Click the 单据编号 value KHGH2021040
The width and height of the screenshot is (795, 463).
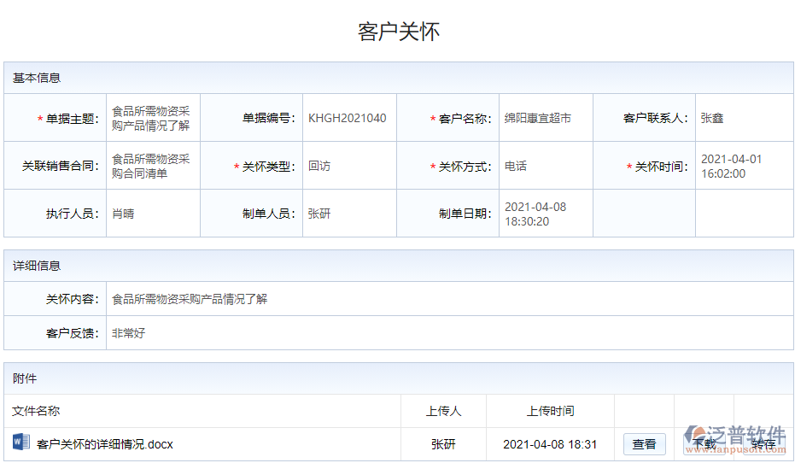(x=348, y=118)
